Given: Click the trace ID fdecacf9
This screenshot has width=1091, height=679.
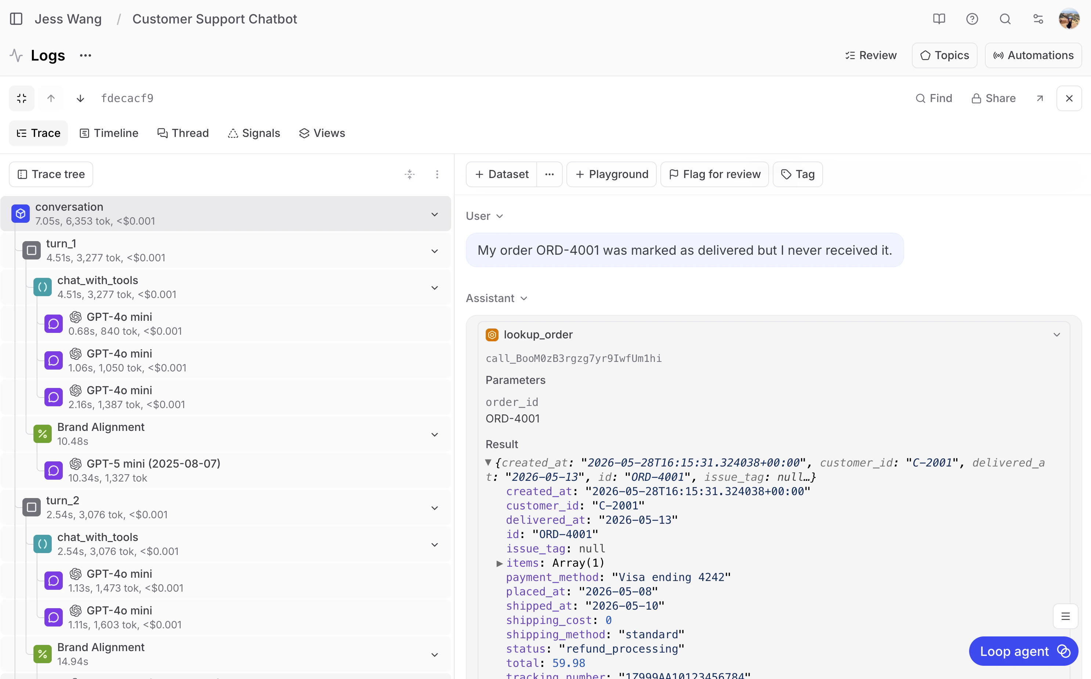Looking at the screenshot, I should [127, 98].
